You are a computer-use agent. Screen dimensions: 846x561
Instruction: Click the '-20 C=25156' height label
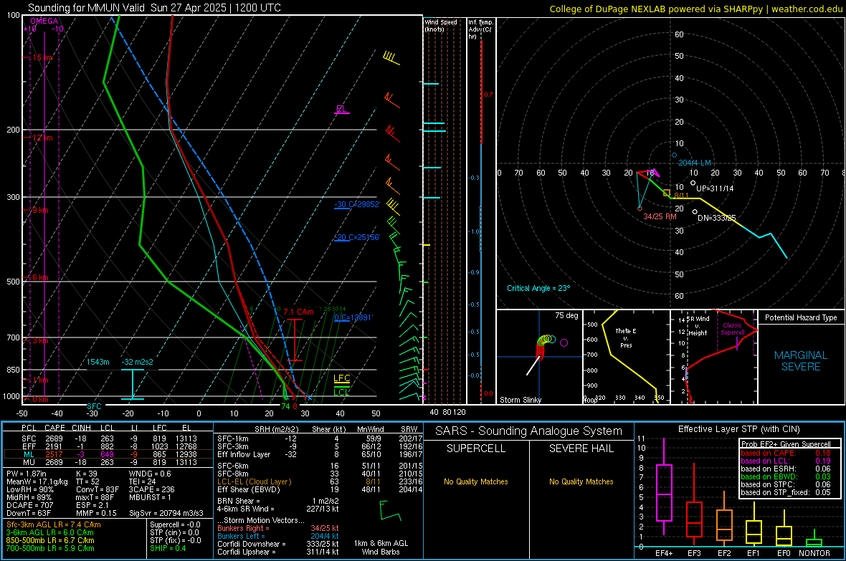coord(357,237)
